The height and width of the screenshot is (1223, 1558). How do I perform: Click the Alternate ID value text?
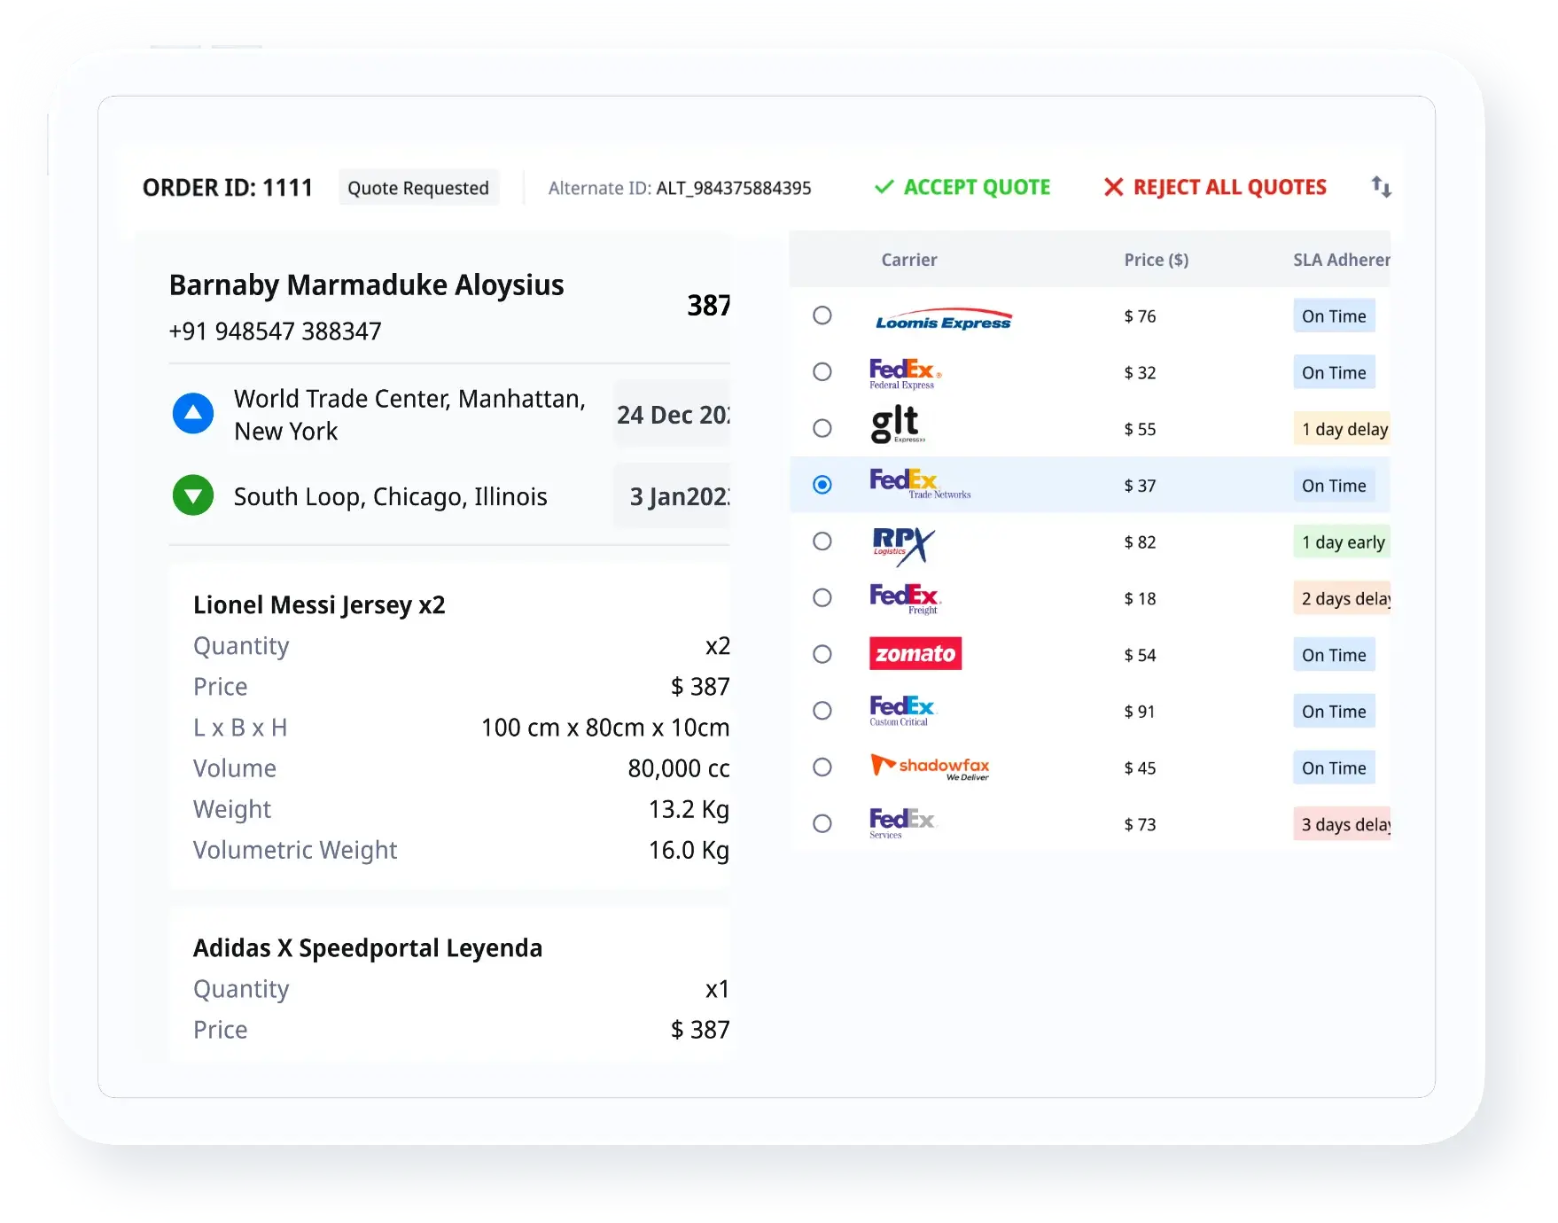733,188
